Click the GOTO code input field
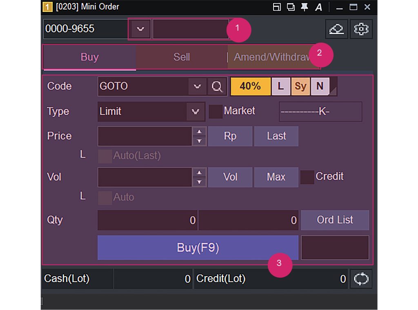The width and height of the screenshot is (418, 310). (x=143, y=86)
